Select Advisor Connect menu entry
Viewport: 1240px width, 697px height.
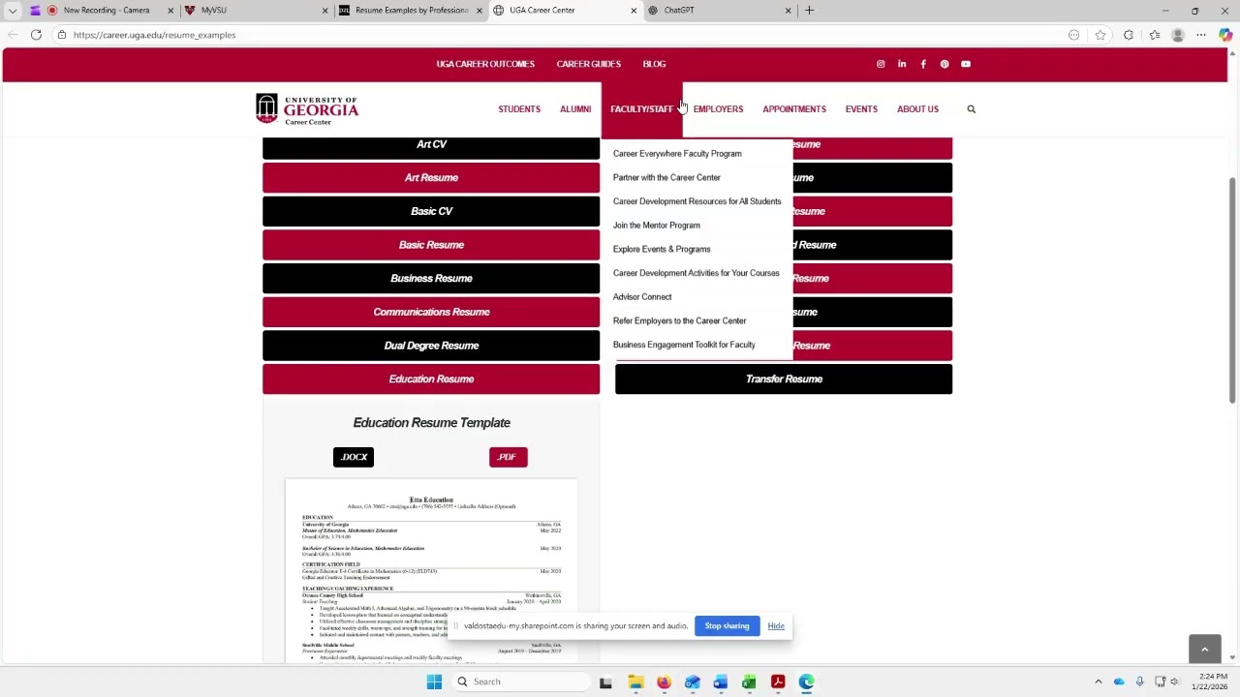coord(641,297)
